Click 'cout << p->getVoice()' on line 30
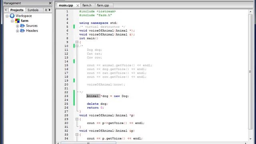 coord(107,123)
